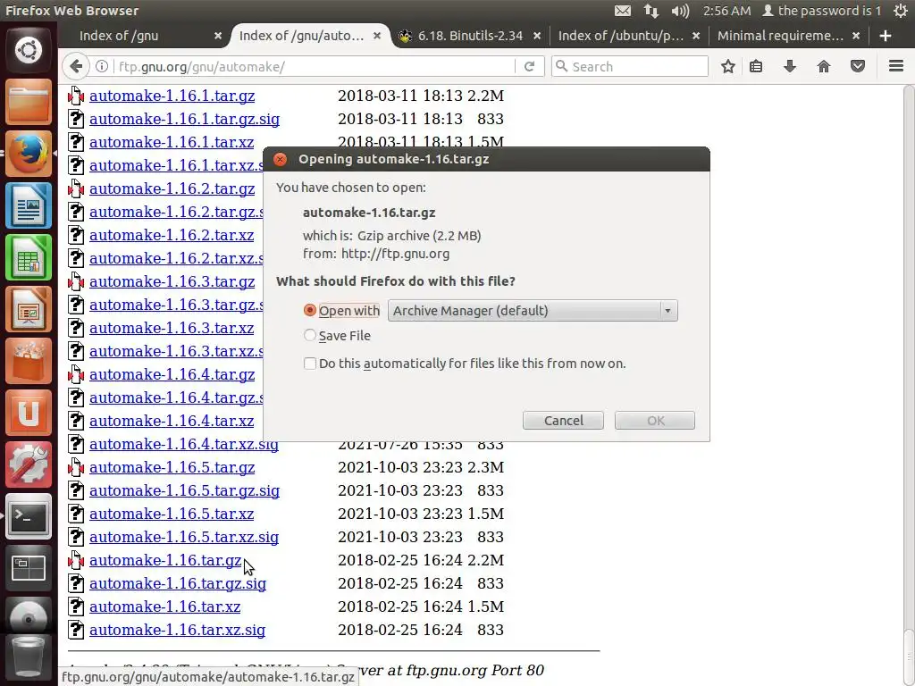This screenshot has width=915, height=686.
Task: Switch to the 6.18. Binutils-2.34 tab
Action: (x=470, y=36)
